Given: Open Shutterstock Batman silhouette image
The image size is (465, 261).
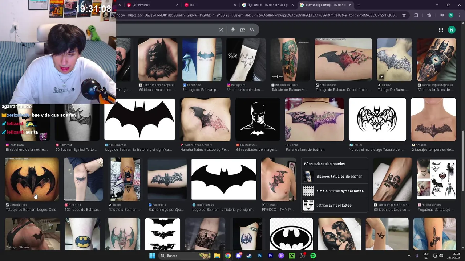Looking at the screenshot, I should [x=258, y=119].
